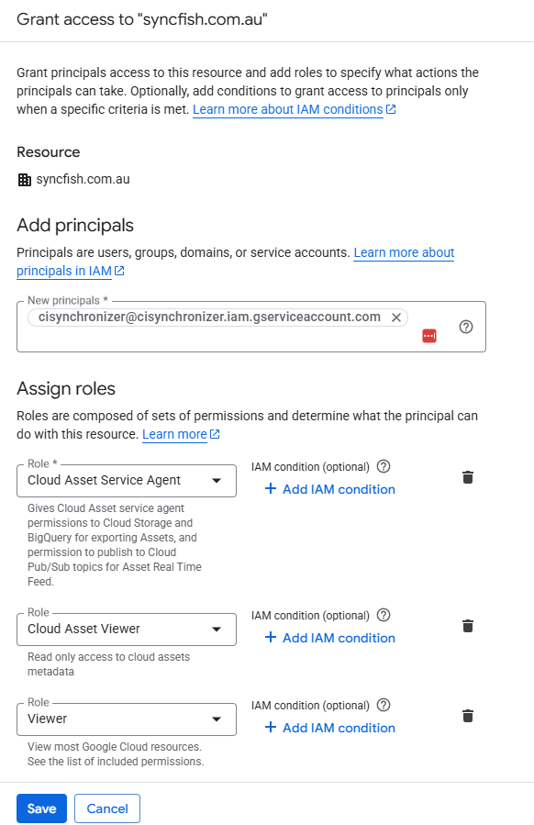Add IAM condition to Cloud Asset Viewer
Screen dimensions: 534x825
[330, 638]
